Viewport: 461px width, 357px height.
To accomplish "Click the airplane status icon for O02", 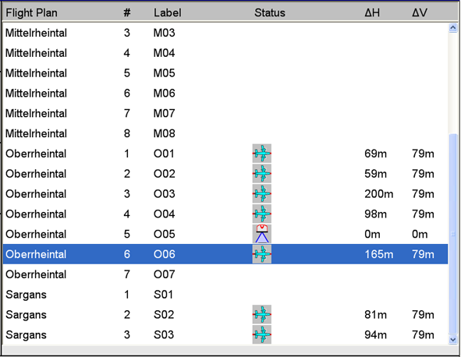I will pos(261,174).
